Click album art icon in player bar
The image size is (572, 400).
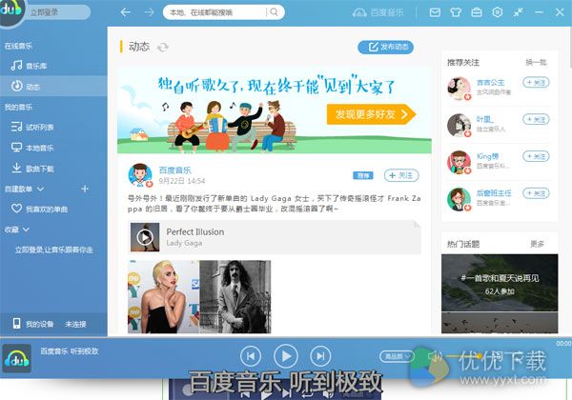(16, 358)
